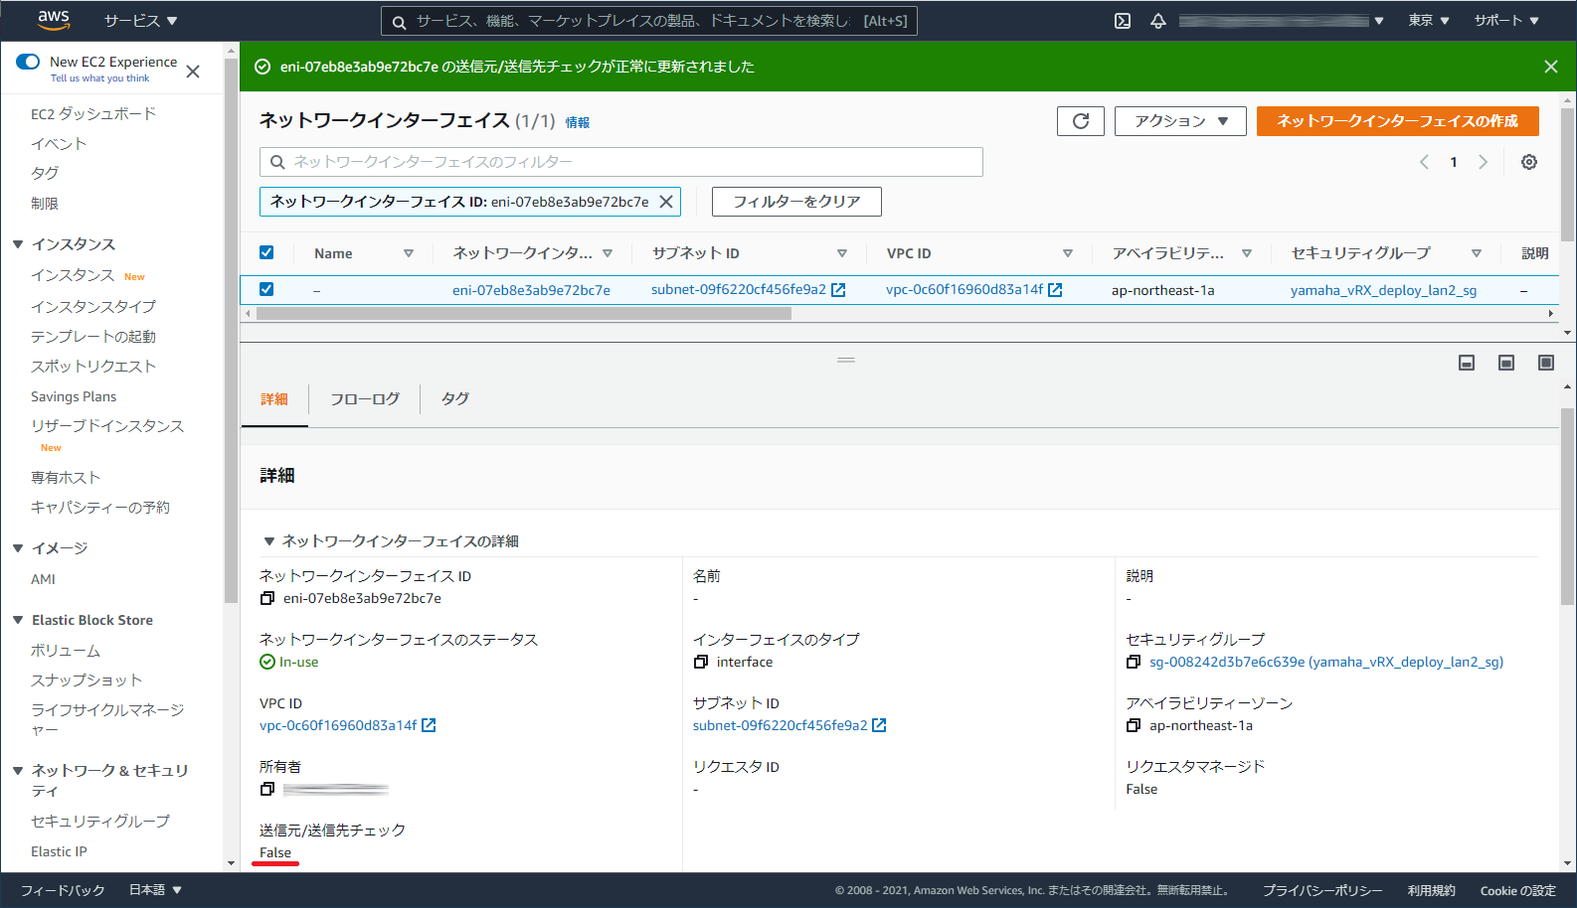Dismiss the green success notification
This screenshot has height=908, width=1577.
(x=1551, y=67)
